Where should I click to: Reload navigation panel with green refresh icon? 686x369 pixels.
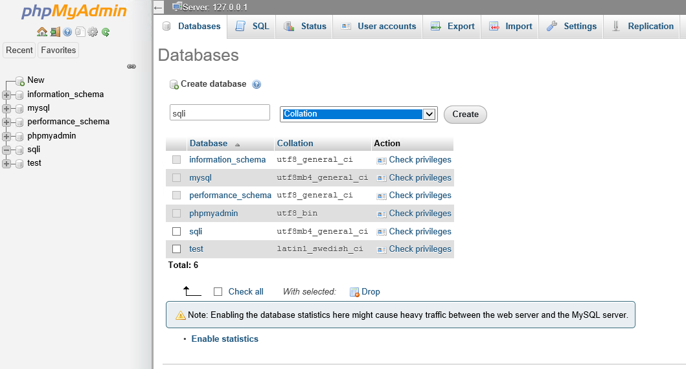(106, 32)
